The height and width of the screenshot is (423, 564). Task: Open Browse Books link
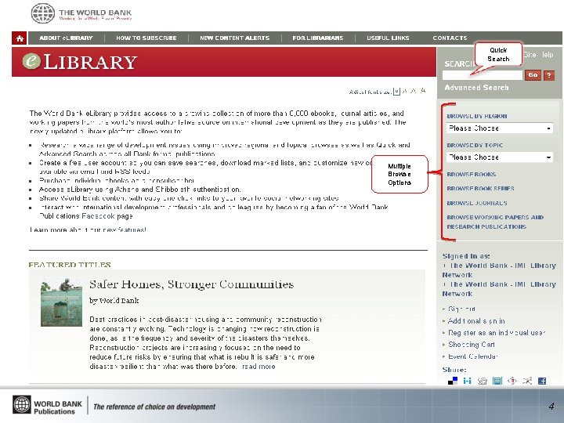(472, 175)
